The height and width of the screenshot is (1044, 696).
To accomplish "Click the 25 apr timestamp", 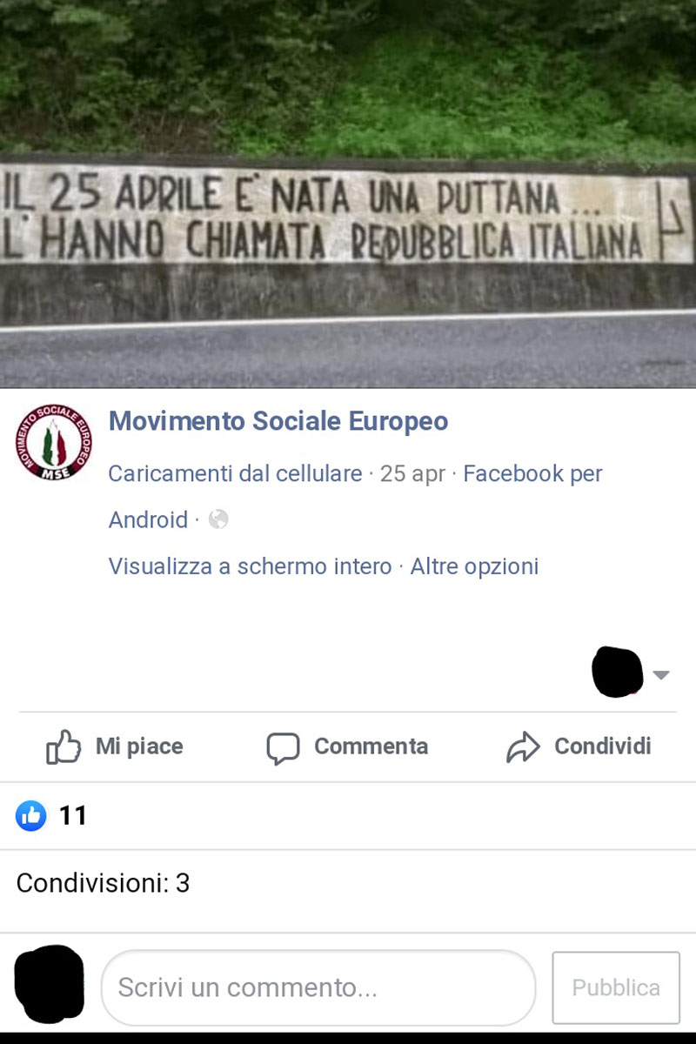I will pos(412,474).
